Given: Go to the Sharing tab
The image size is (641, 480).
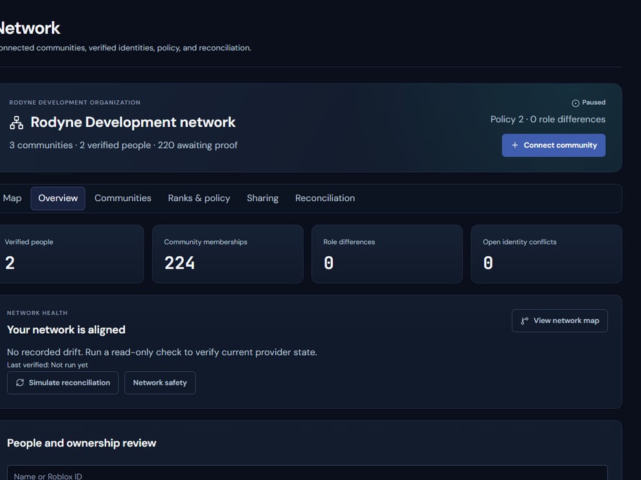Looking at the screenshot, I should click(x=262, y=198).
